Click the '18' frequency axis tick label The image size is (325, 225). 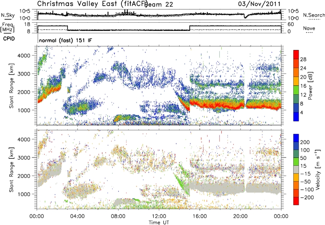click(x=27, y=24)
